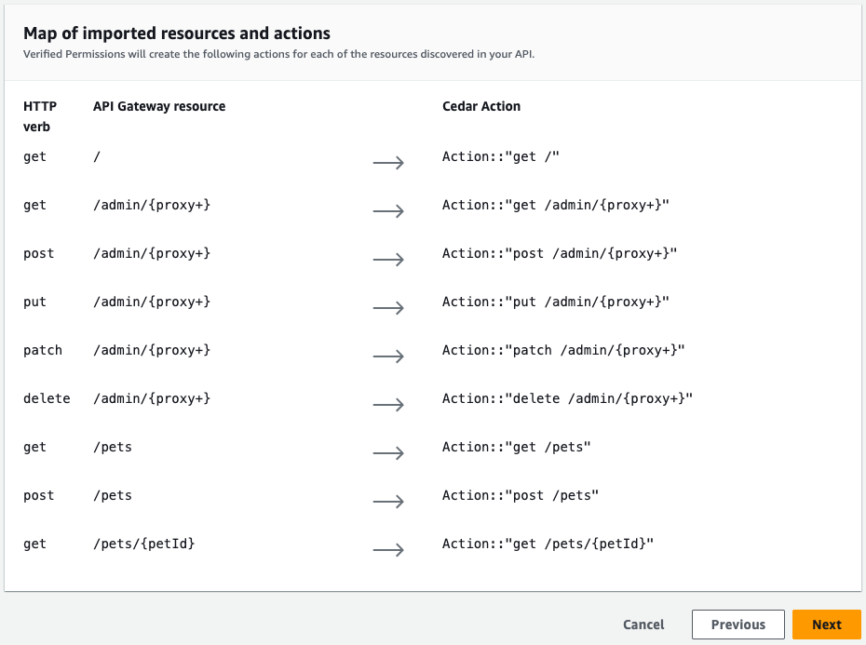Image resolution: width=866 pixels, height=645 pixels.
Task: Click the HTTP verb column header
Action: coord(40,116)
